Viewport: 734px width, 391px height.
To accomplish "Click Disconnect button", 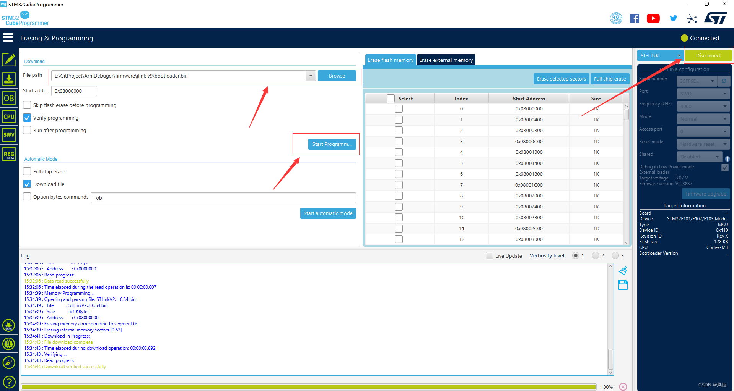I will coord(708,55).
